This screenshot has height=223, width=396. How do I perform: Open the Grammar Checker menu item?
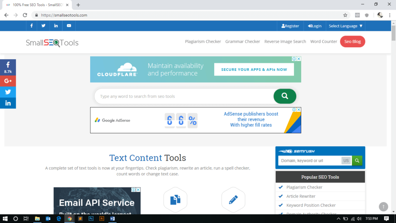[x=242, y=41]
